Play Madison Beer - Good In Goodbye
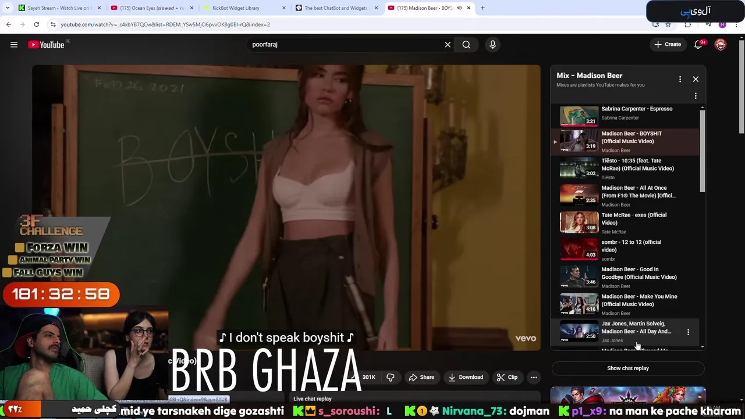 click(x=626, y=278)
